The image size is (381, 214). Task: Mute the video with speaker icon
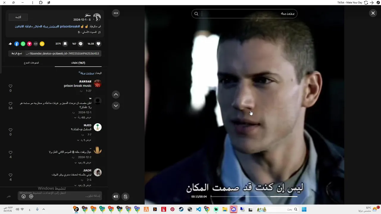pyautogui.click(x=116, y=196)
